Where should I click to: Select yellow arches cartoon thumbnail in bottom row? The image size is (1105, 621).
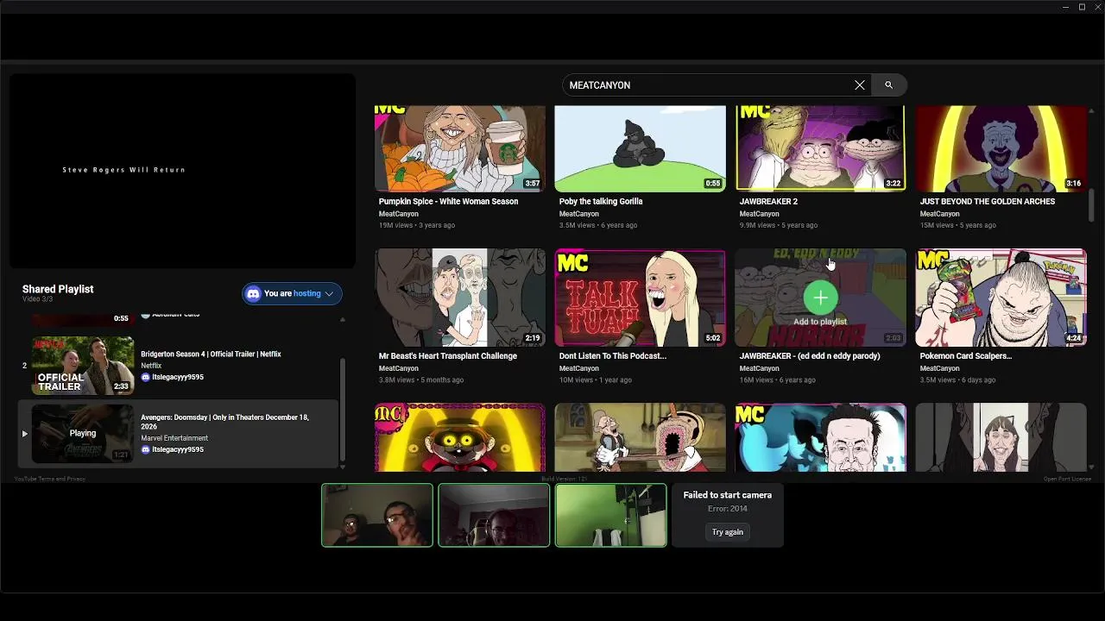(x=460, y=437)
